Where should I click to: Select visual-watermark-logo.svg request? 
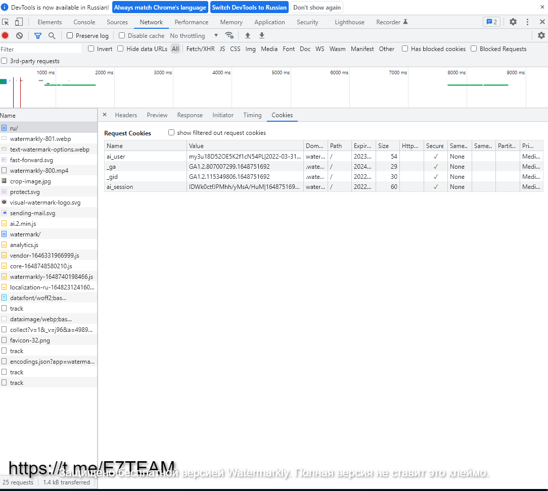pyautogui.click(x=49, y=202)
